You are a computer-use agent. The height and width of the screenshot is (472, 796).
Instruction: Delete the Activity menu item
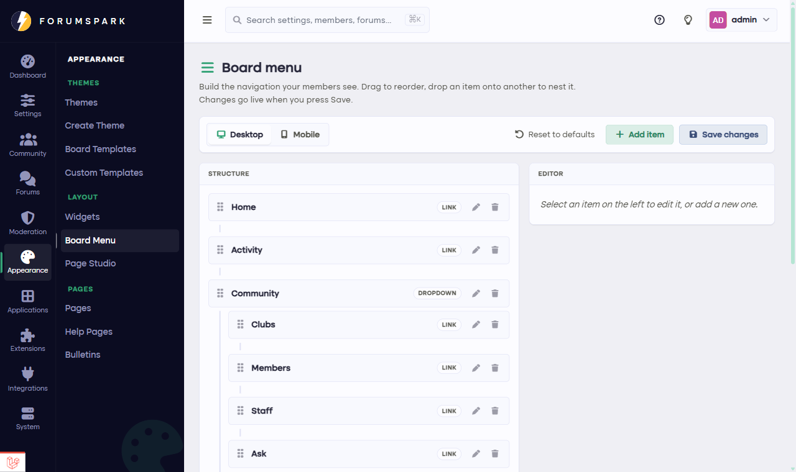495,250
